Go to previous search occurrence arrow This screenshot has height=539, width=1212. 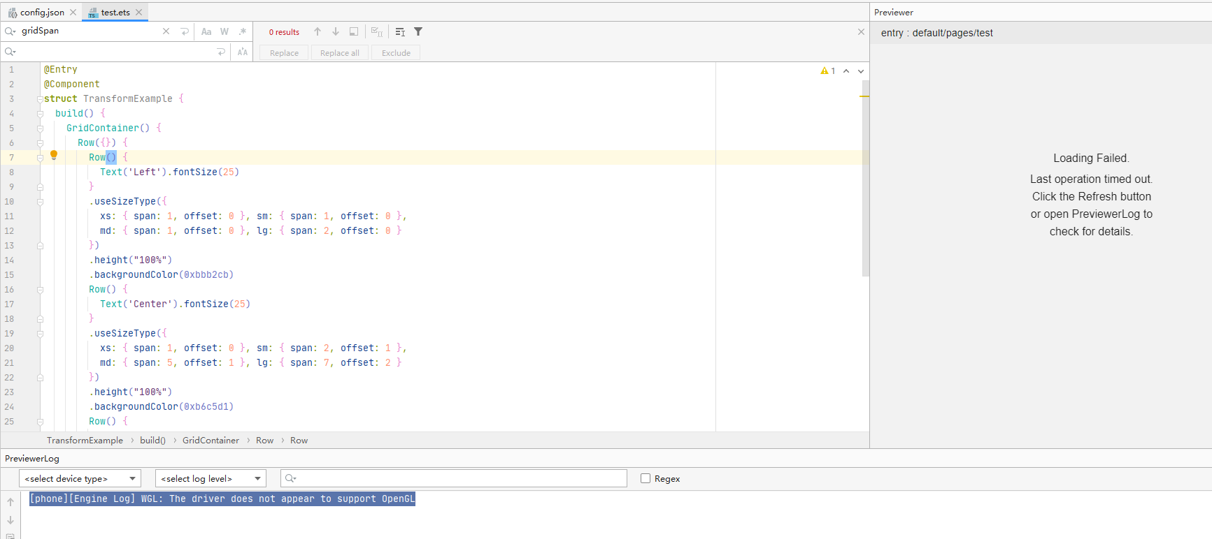coord(318,31)
